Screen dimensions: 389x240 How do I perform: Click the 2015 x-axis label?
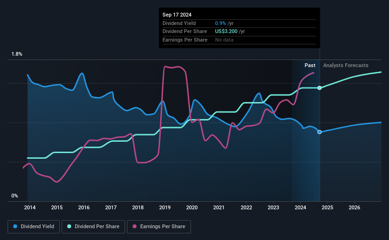coord(57,207)
